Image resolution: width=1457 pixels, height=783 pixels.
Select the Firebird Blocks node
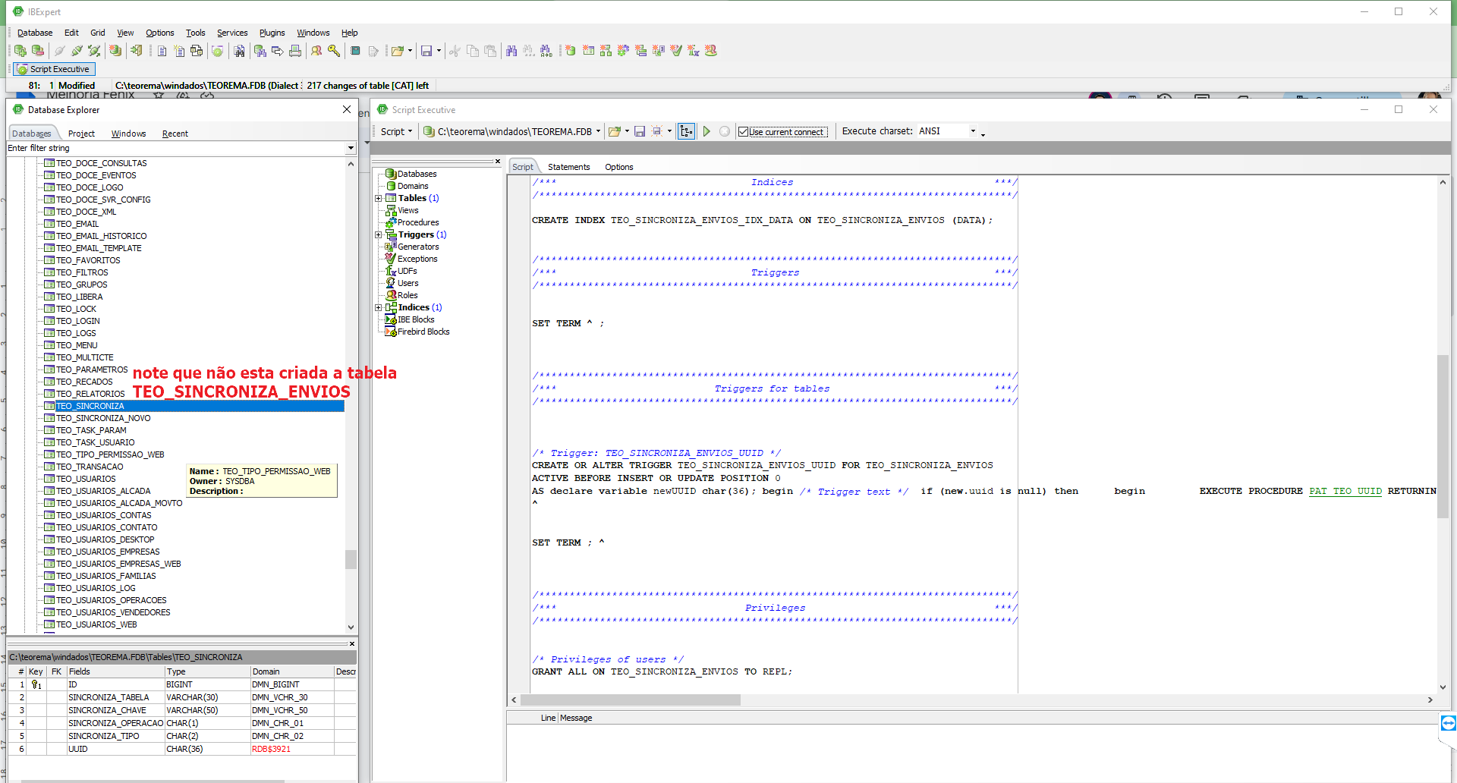[x=423, y=332]
